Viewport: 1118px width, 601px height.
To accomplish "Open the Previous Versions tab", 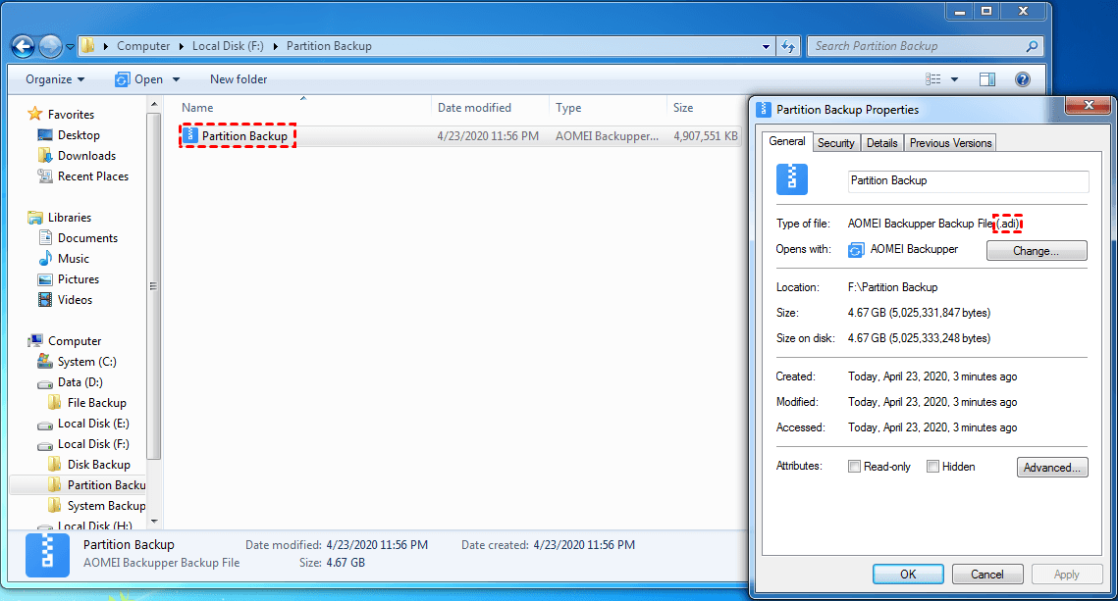I will coord(950,143).
